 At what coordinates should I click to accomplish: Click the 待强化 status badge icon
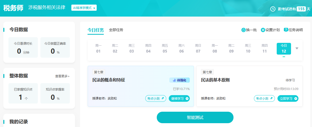[174, 80]
